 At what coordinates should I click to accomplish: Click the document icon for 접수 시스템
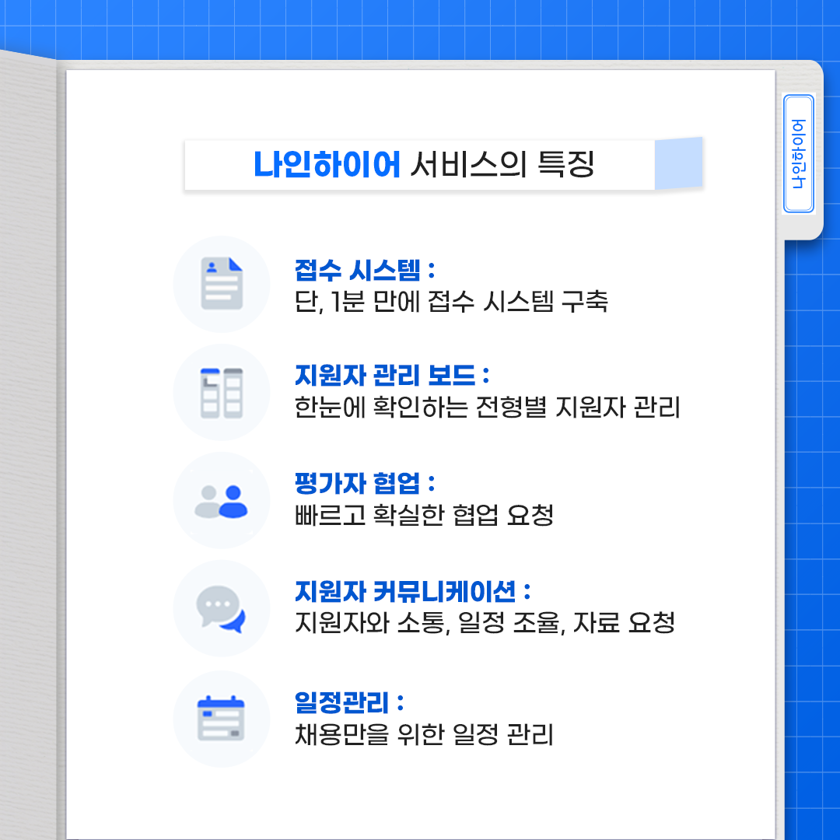coord(221,283)
